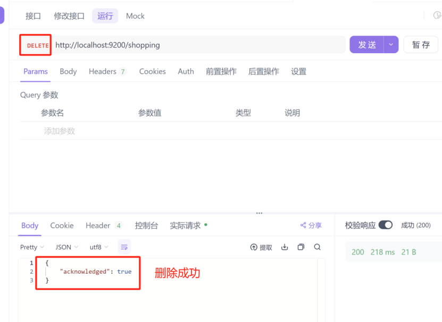Image resolution: width=442 pixels, height=322 pixels.
Task: Click the 发送 send button
Action: point(366,45)
